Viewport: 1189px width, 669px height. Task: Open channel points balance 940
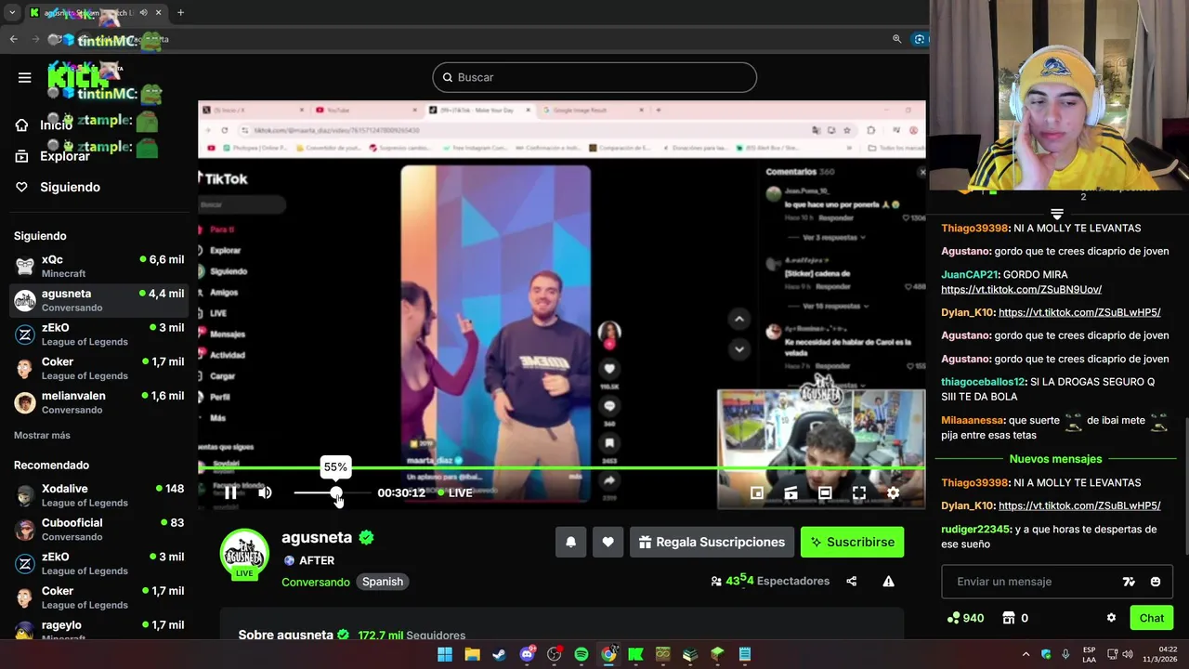coord(965,618)
